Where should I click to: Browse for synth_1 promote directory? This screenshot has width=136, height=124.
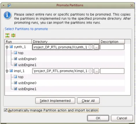[x=96, y=47]
